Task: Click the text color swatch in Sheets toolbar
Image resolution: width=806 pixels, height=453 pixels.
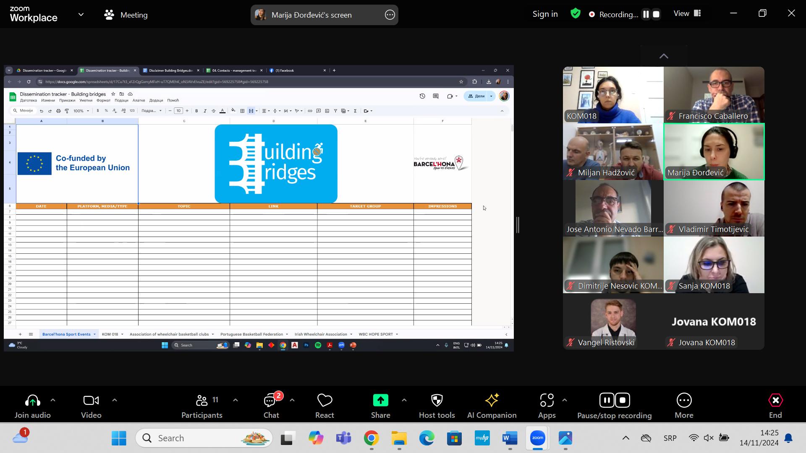Action: pos(222,111)
